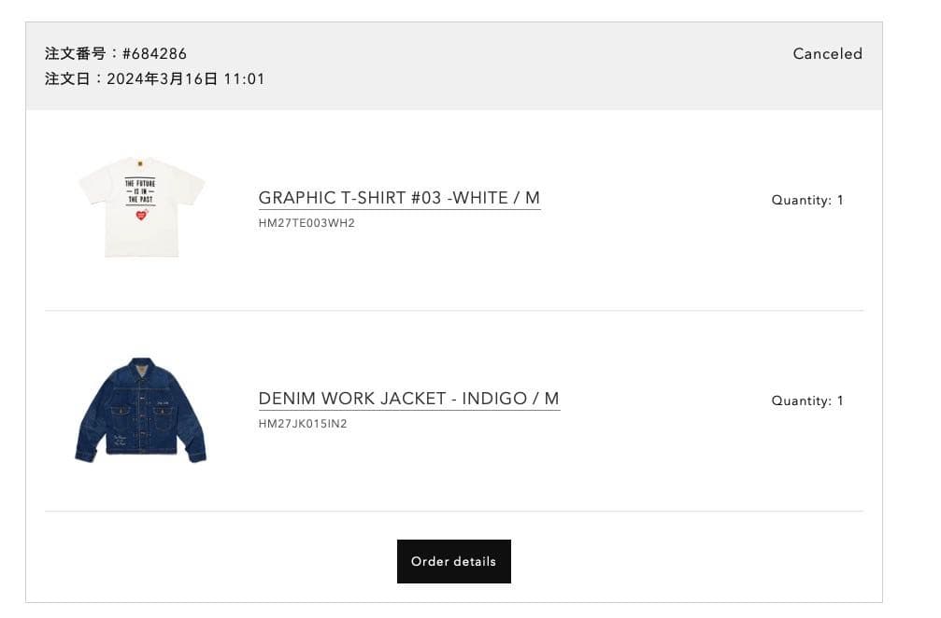Open the GRAPHIC T-SHIRT #03 -WHITE / M link
This screenshot has width=941, height=618.
(x=399, y=198)
